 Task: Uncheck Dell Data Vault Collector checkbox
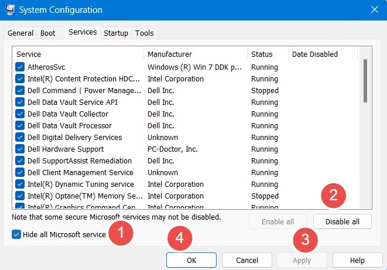tap(20, 114)
